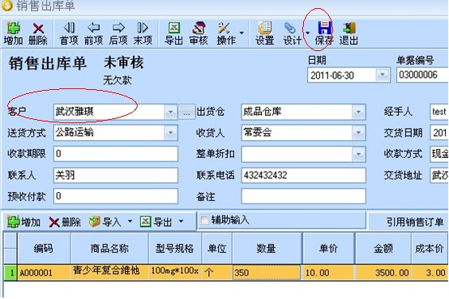The width and height of the screenshot is (449, 299).
Task: Click the 引用销售订单 button
Action: point(415,222)
